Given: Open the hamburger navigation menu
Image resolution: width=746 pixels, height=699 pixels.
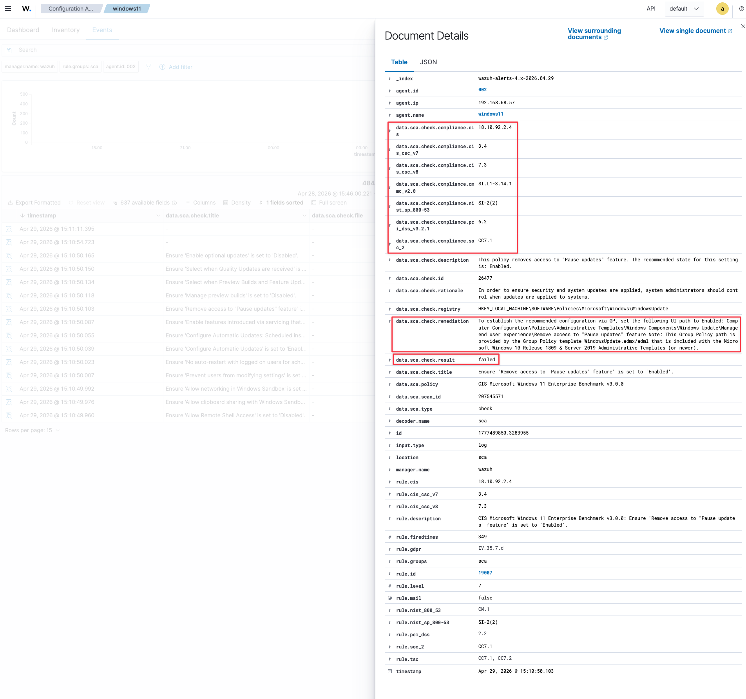Looking at the screenshot, I should [x=8, y=9].
